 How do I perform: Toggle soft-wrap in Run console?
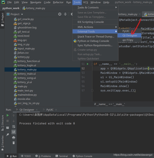click(14, 127)
